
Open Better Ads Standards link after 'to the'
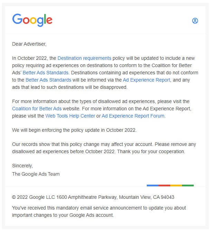click(48, 80)
